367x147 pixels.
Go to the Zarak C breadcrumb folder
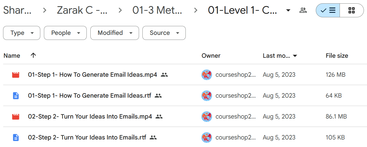(82, 11)
